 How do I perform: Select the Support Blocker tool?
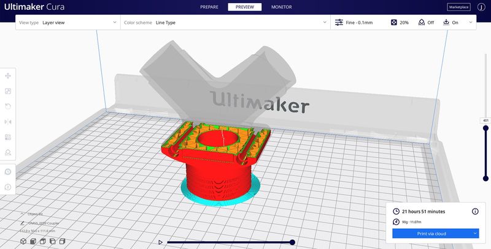point(8,152)
